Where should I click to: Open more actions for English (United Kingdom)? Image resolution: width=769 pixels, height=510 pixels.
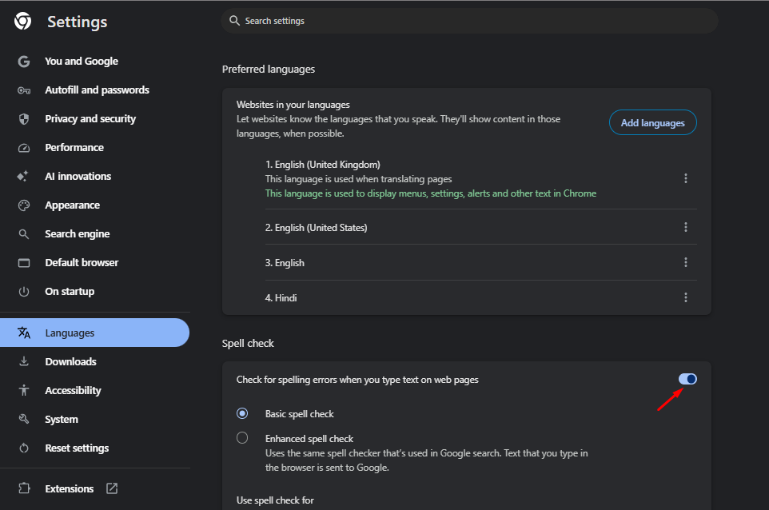(686, 178)
